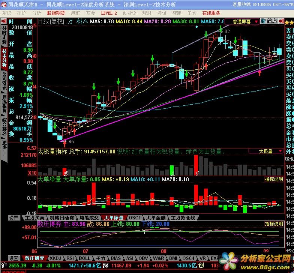Open the 综合排名 side tab
The width and height of the screenshot is (294, 273).
click(x=4, y=127)
